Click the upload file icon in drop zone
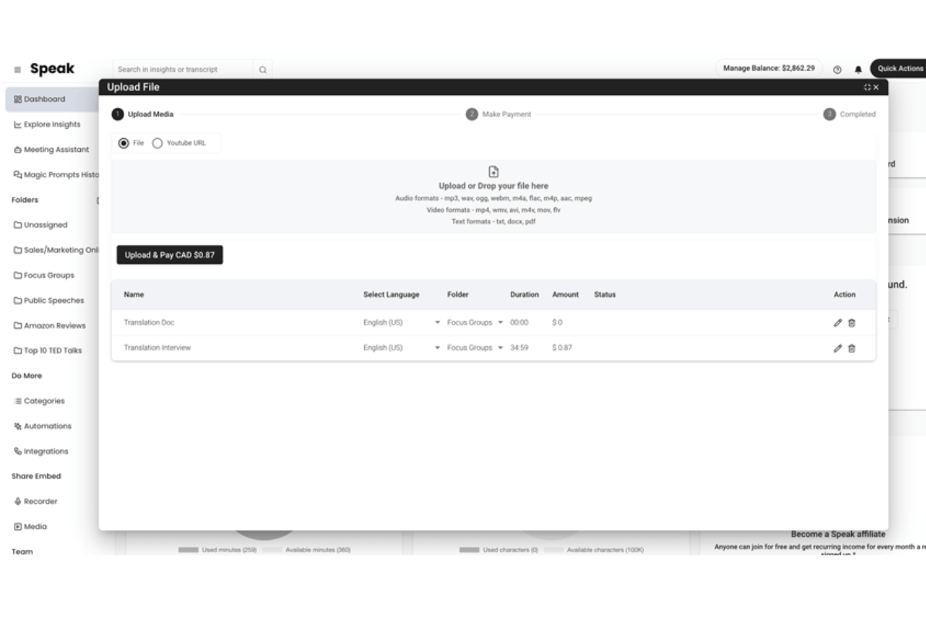Image resolution: width=926 pixels, height=617 pixels. pyautogui.click(x=494, y=172)
